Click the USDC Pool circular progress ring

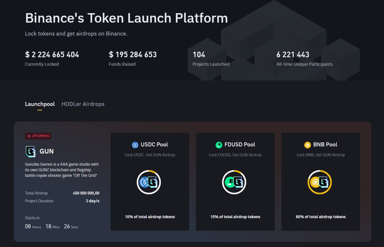pos(149,182)
